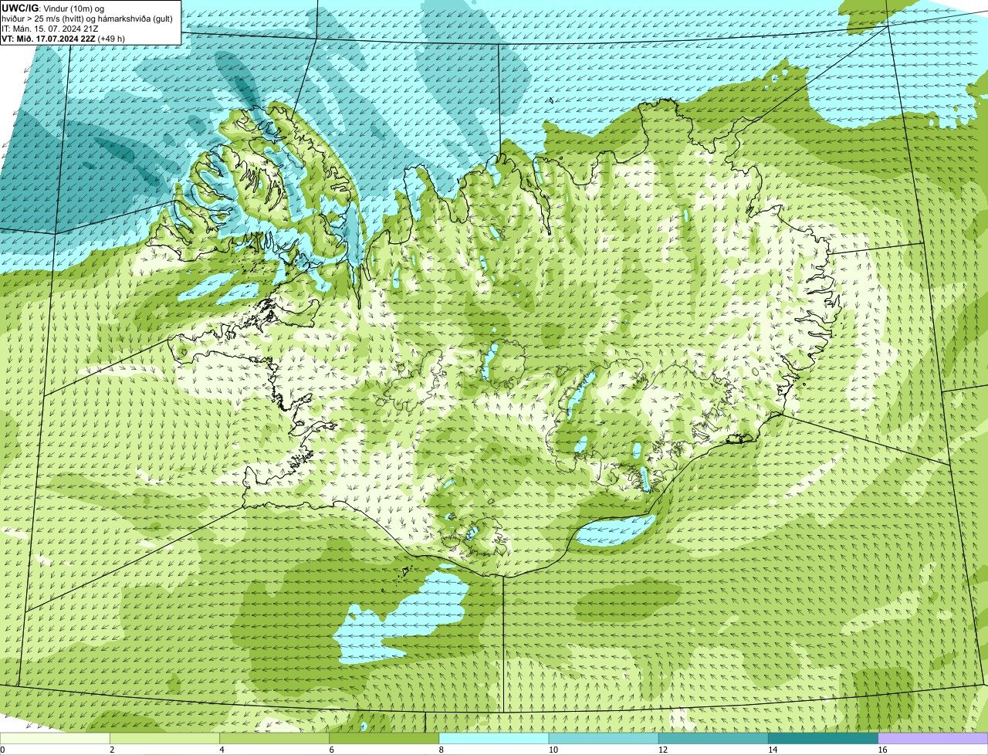
Task: Click the 6–8 m/s dark green legend swatch
Action: (384, 738)
